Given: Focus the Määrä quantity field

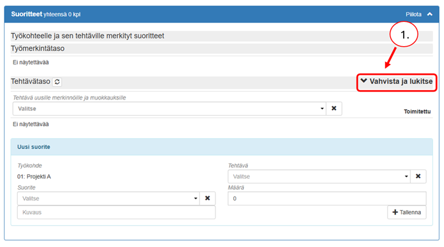Looking at the screenshot, I should [x=326, y=198].
